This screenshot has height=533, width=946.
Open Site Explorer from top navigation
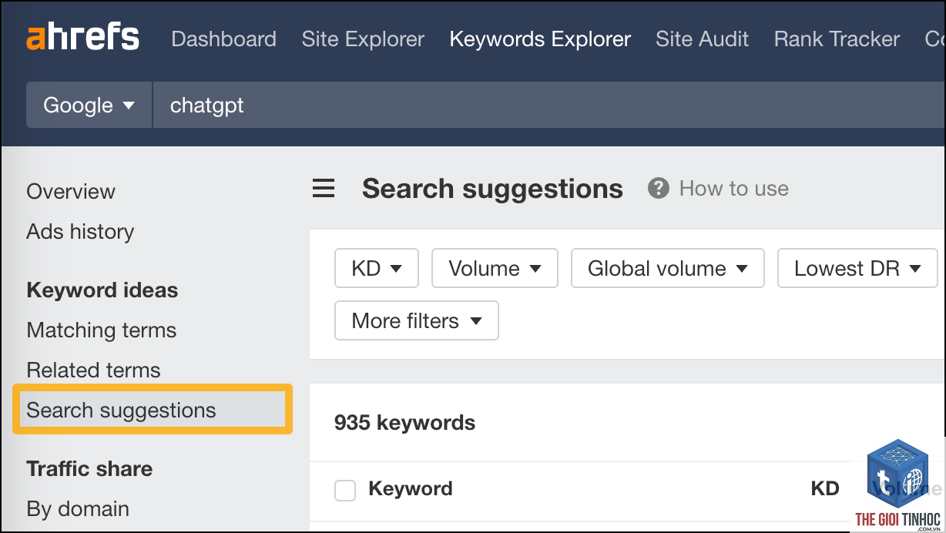click(x=363, y=39)
